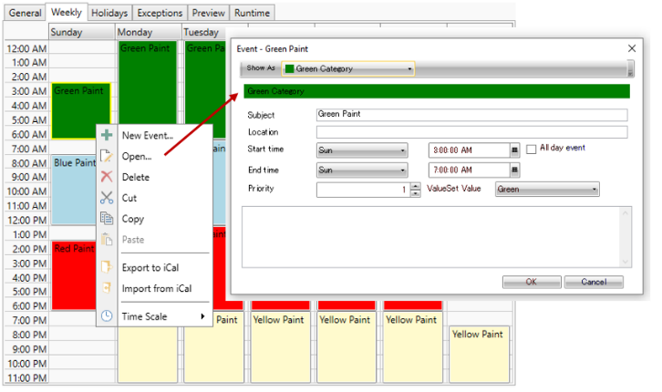Click the Cut scissors icon
662x392 pixels.
pyautogui.click(x=107, y=198)
